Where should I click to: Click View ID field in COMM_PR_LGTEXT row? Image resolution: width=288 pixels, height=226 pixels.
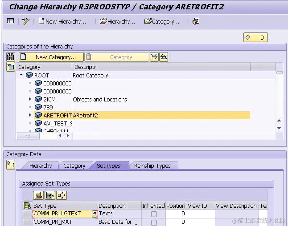point(201,214)
